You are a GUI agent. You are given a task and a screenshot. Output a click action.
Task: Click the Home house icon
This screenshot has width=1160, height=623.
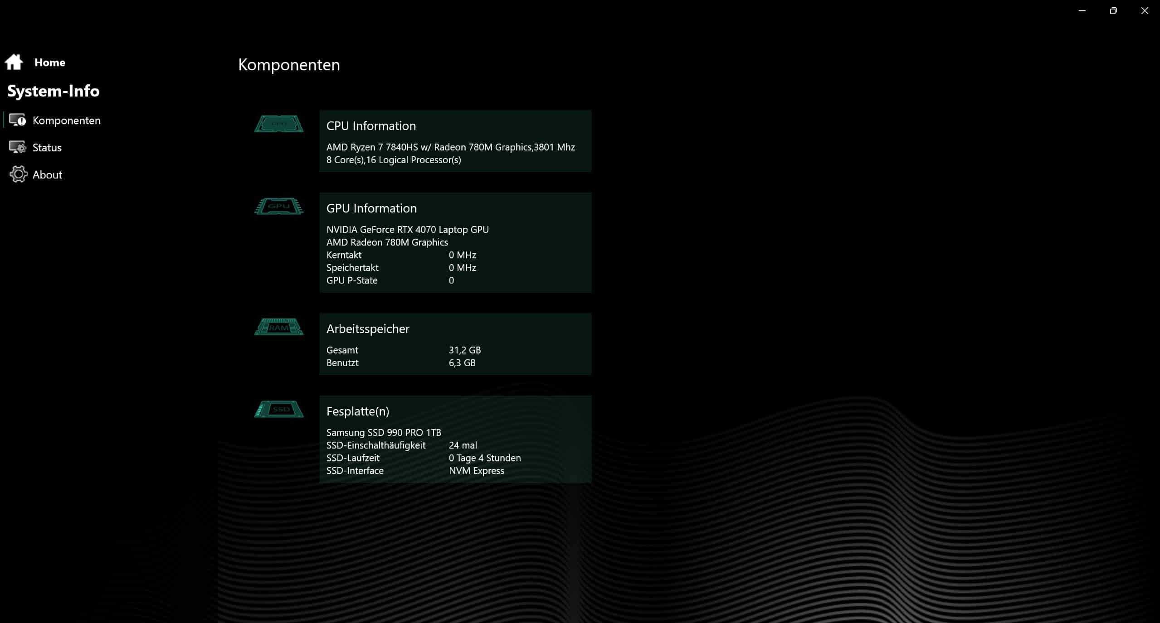pos(14,62)
